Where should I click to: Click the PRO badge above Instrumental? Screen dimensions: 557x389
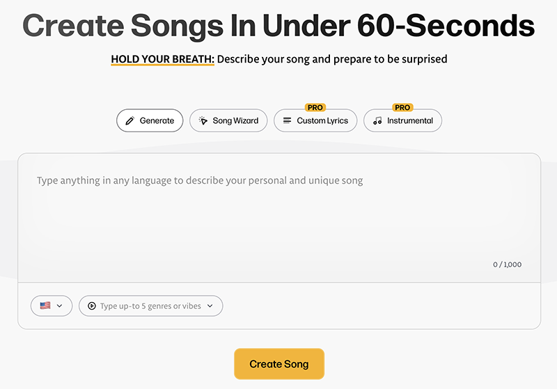(x=402, y=108)
